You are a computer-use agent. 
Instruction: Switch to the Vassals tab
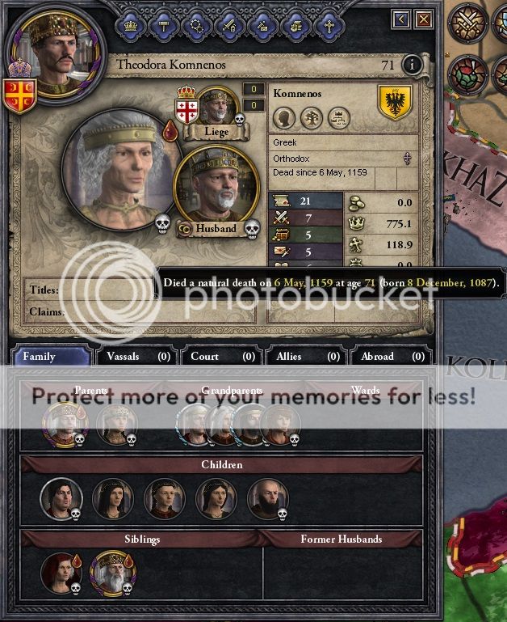138,356
